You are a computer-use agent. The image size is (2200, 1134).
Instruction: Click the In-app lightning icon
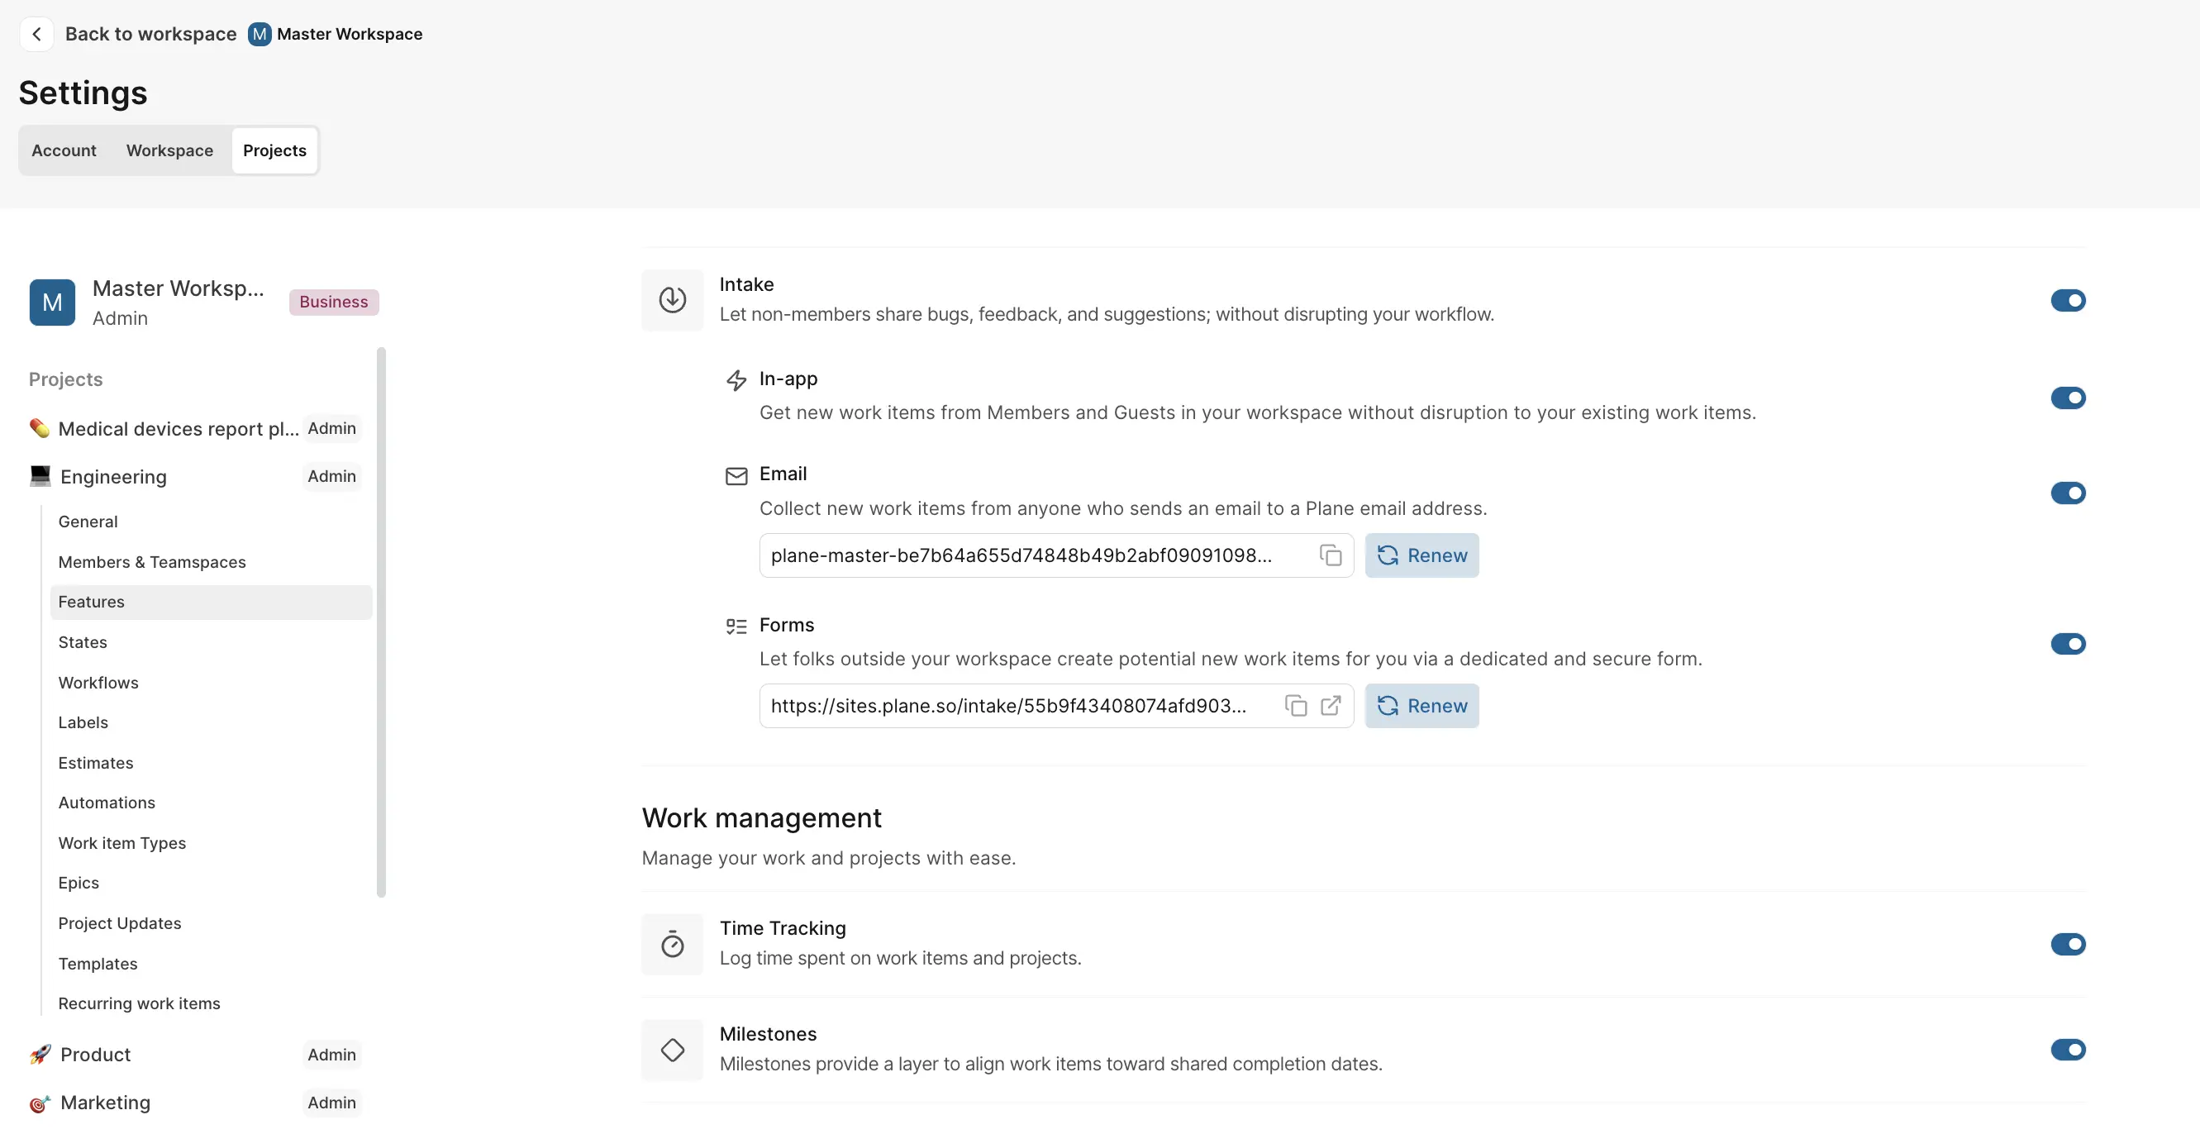736,380
